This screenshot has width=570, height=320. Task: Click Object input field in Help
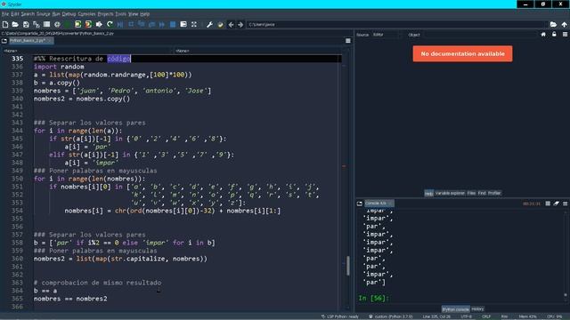tap(481, 35)
